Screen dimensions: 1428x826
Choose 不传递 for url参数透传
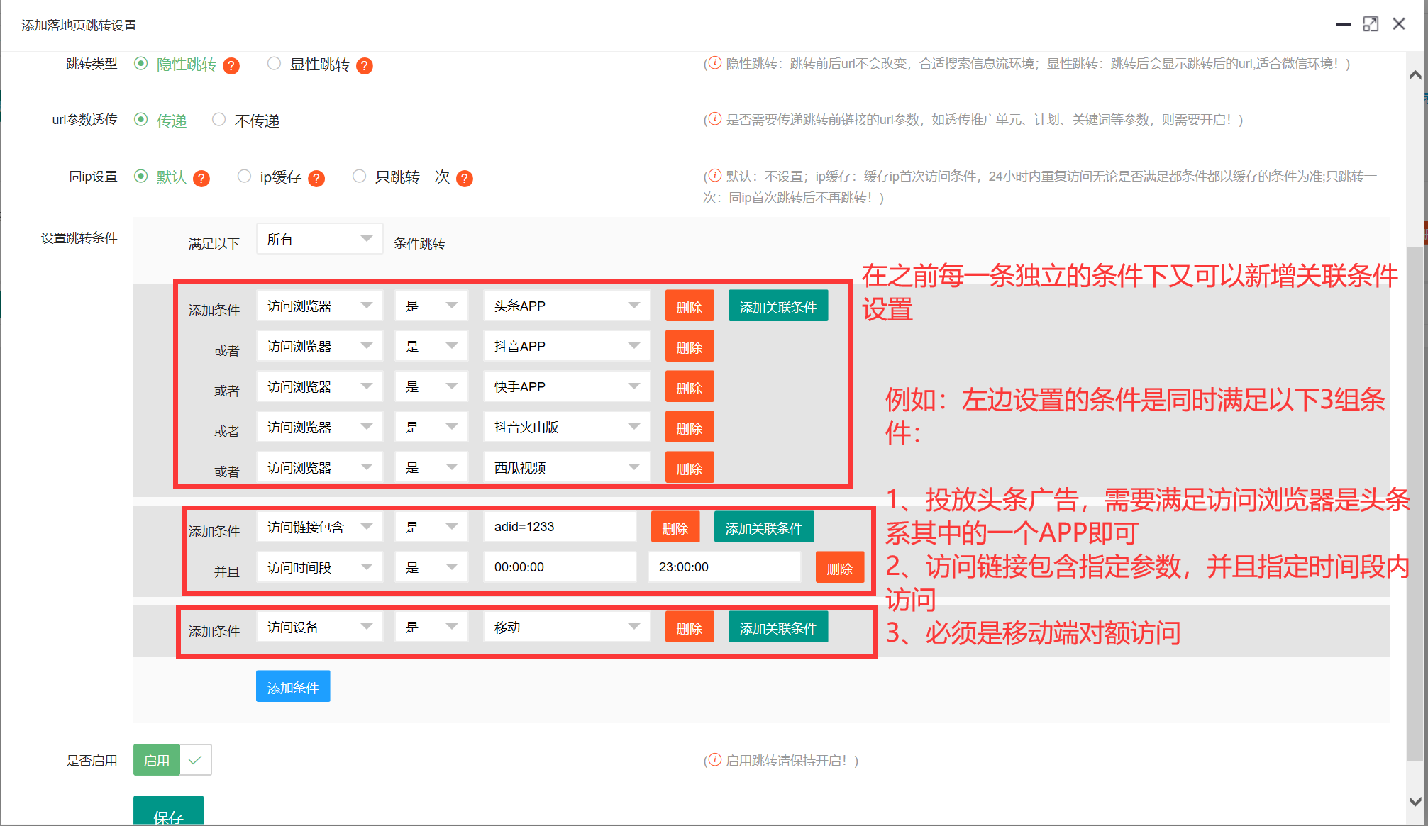(x=218, y=119)
